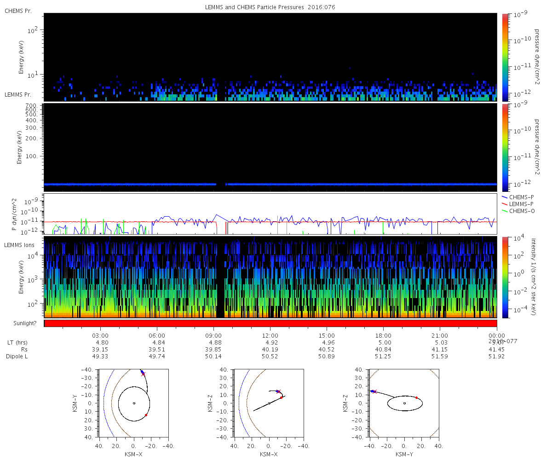Click the LEMMS-P legend entry

click(x=518, y=204)
